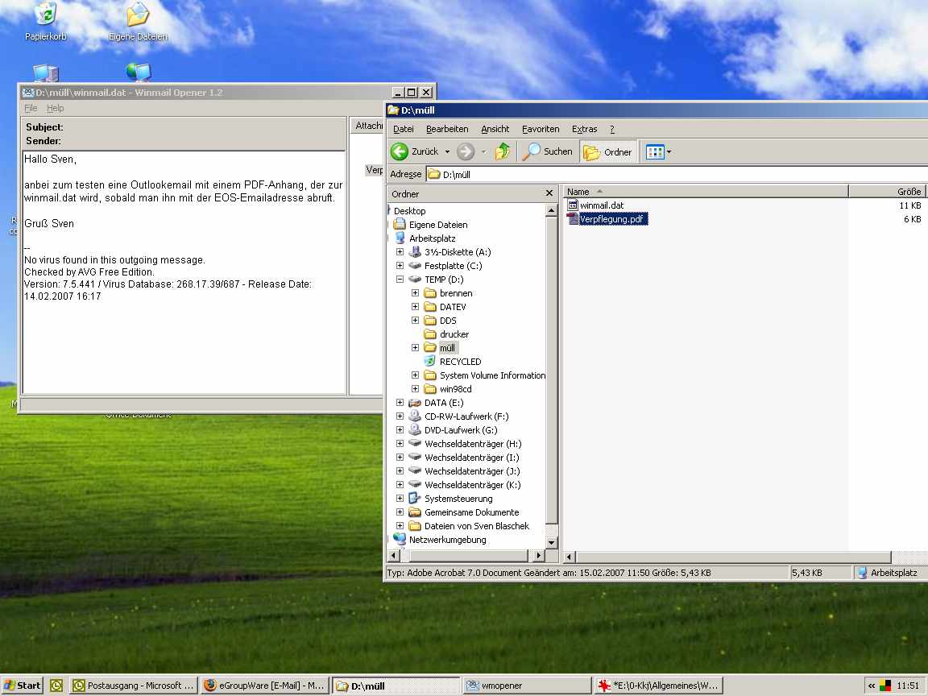928x696 pixels.
Task: Open the Favoriten menu
Action: 540,129
